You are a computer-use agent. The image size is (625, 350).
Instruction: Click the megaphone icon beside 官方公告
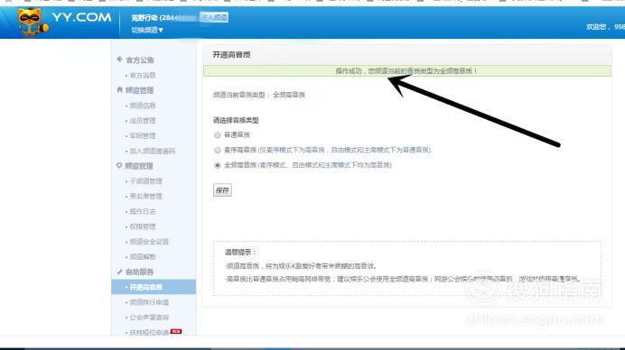119,60
